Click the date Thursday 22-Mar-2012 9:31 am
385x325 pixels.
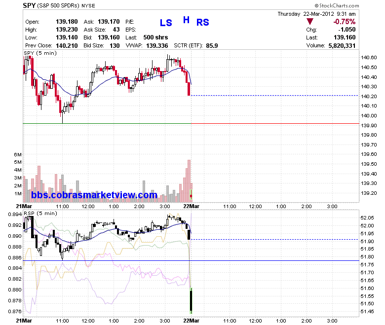(316, 14)
